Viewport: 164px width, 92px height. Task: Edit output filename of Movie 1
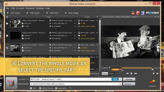point(79,51)
